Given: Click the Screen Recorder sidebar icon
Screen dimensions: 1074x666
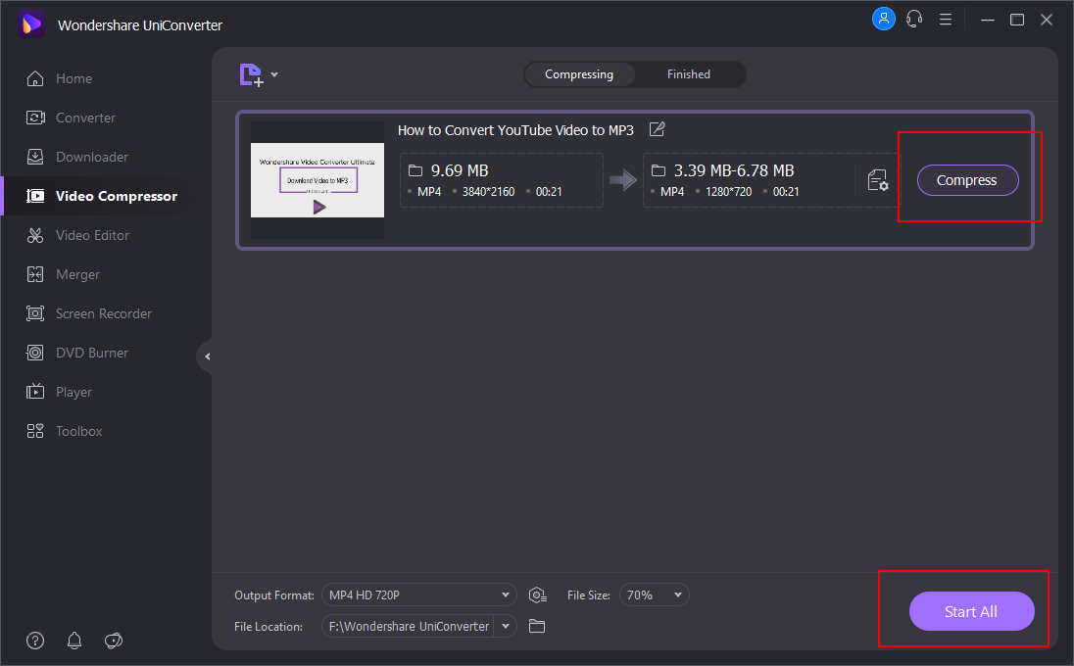Looking at the screenshot, I should tap(35, 313).
